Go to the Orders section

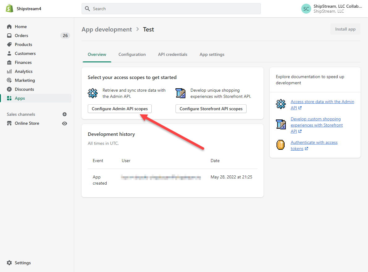pyautogui.click(x=21, y=36)
